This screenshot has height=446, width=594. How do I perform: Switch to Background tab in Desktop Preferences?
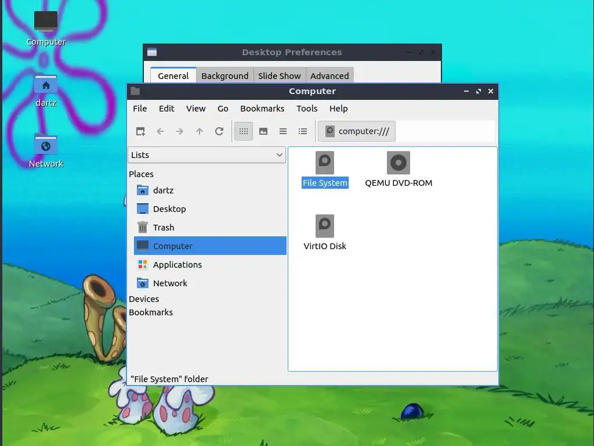tap(225, 75)
